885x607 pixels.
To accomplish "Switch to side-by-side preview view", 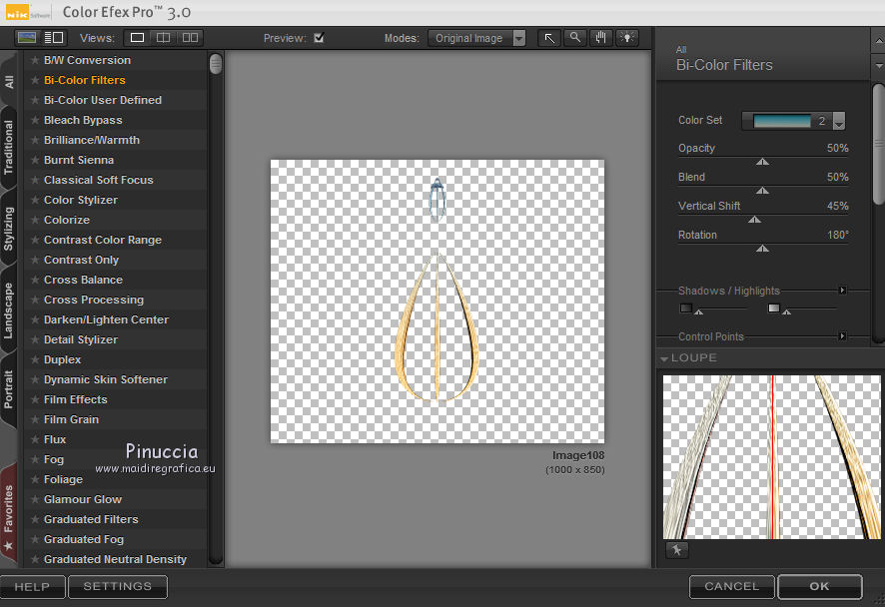I will 189,38.
